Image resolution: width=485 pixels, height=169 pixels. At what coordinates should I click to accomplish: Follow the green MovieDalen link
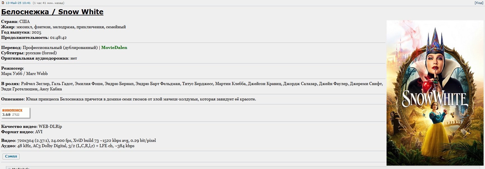(114, 48)
